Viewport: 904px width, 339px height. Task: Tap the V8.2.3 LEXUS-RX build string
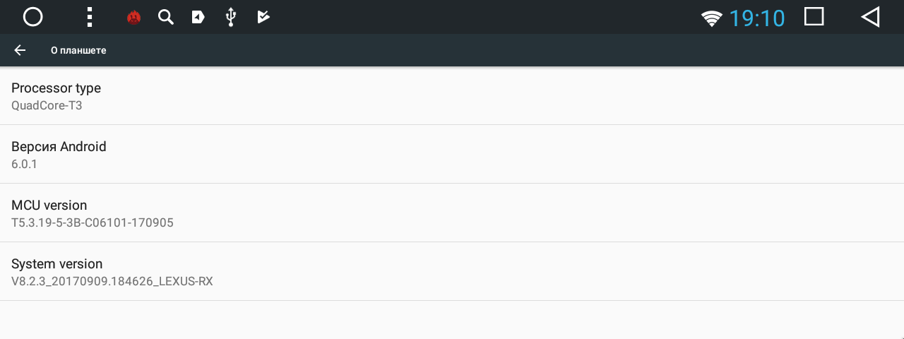coord(112,281)
